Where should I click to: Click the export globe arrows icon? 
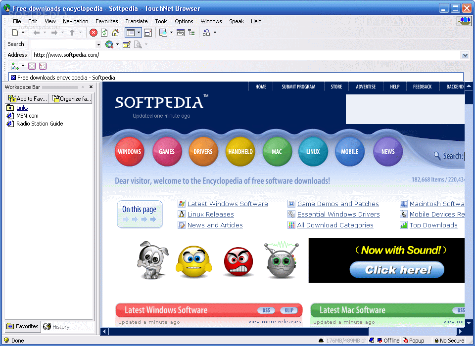(x=14, y=66)
